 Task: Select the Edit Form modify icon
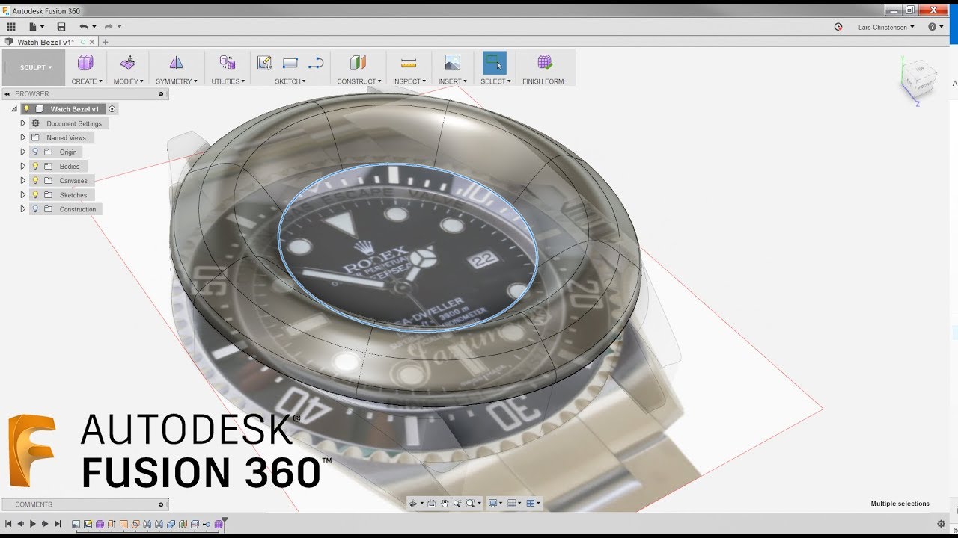click(x=128, y=63)
